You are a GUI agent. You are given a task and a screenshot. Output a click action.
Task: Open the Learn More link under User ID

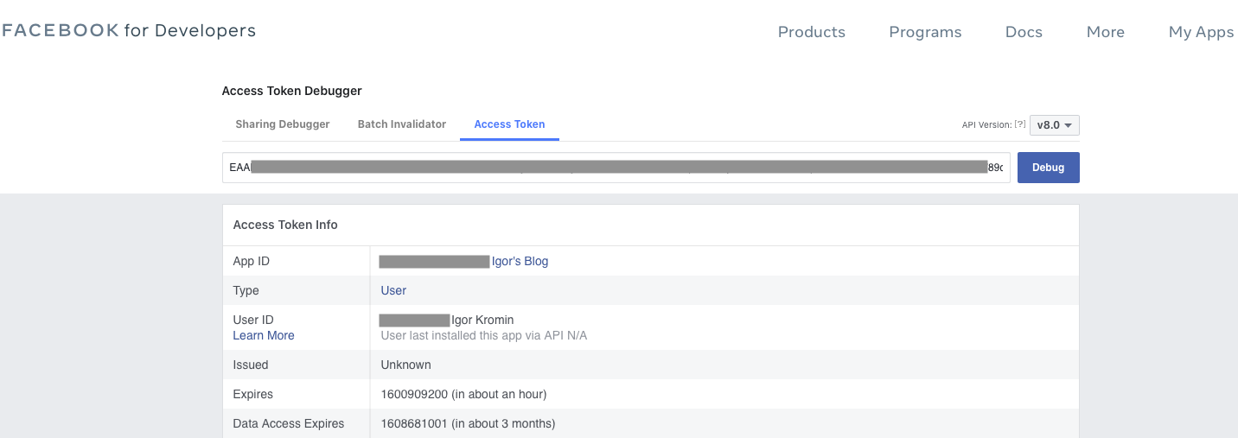point(264,335)
